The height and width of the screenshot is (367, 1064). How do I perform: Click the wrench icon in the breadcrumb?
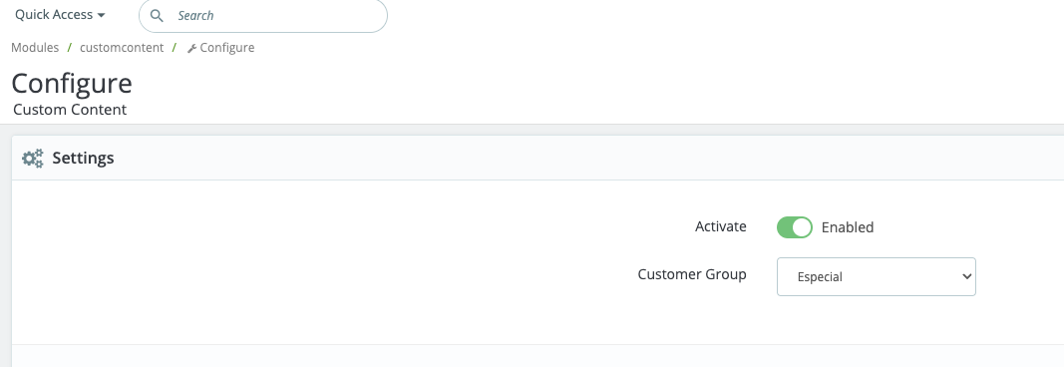point(192,48)
